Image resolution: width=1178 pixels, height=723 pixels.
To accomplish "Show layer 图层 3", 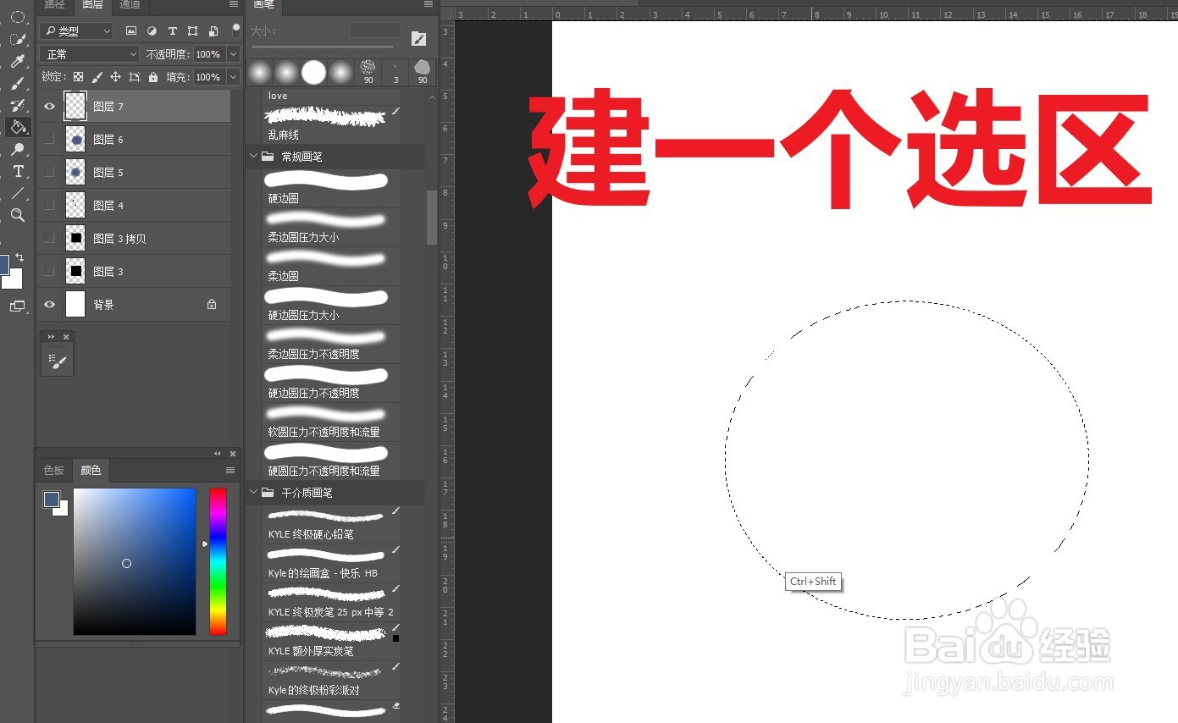I will pyautogui.click(x=49, y=271).
